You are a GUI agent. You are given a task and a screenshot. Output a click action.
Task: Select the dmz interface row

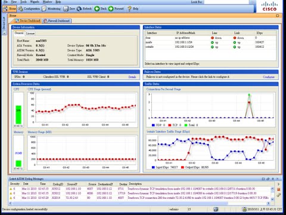tap(210, 38)
